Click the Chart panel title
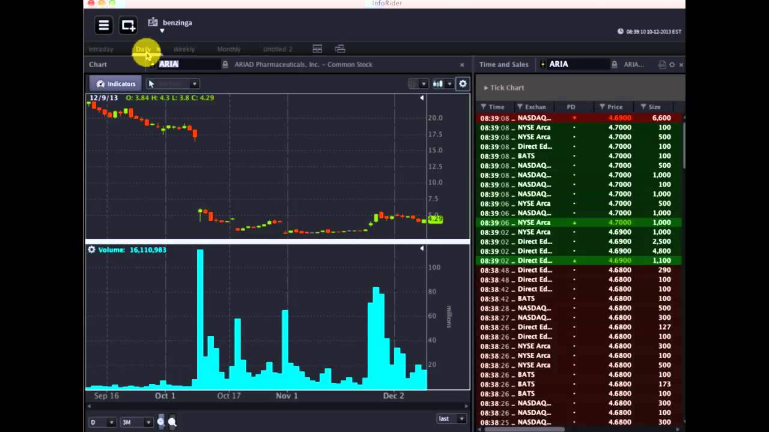 (98, 64)
